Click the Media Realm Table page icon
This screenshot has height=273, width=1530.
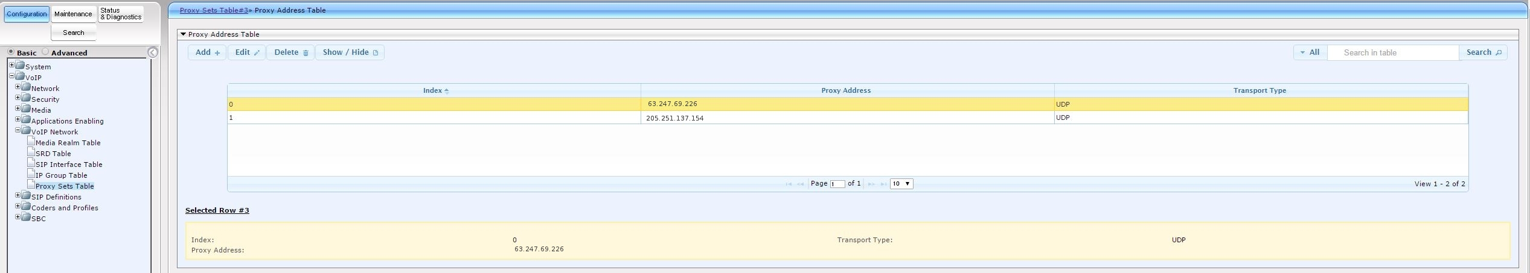pyautogui.click(x=31, y=141)
